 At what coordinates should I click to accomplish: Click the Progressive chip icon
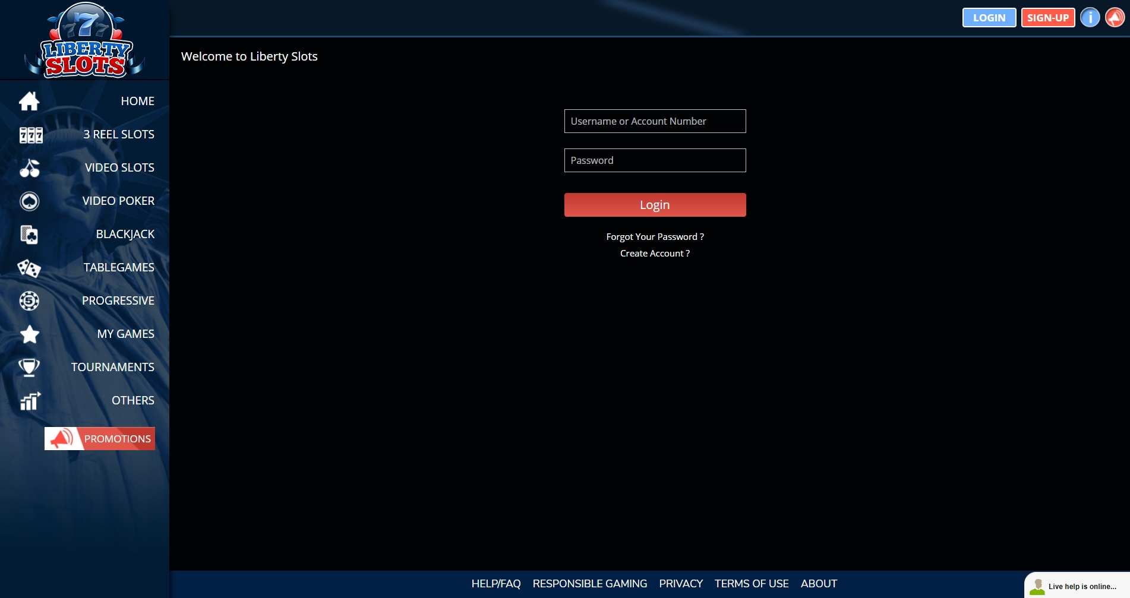click(x=29, y=301)
